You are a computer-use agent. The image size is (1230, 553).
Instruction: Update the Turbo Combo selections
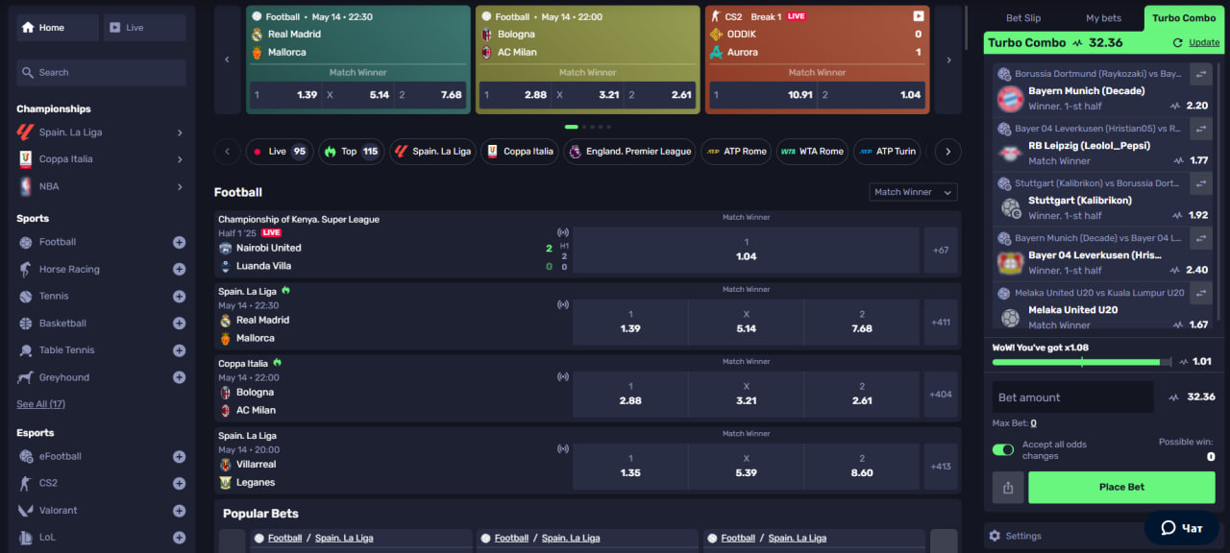tap(1196, 43)
